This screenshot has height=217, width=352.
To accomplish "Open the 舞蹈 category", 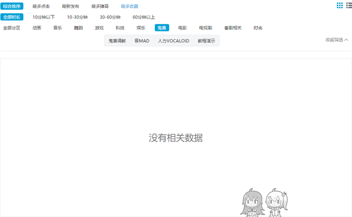I will pos(79,28).
